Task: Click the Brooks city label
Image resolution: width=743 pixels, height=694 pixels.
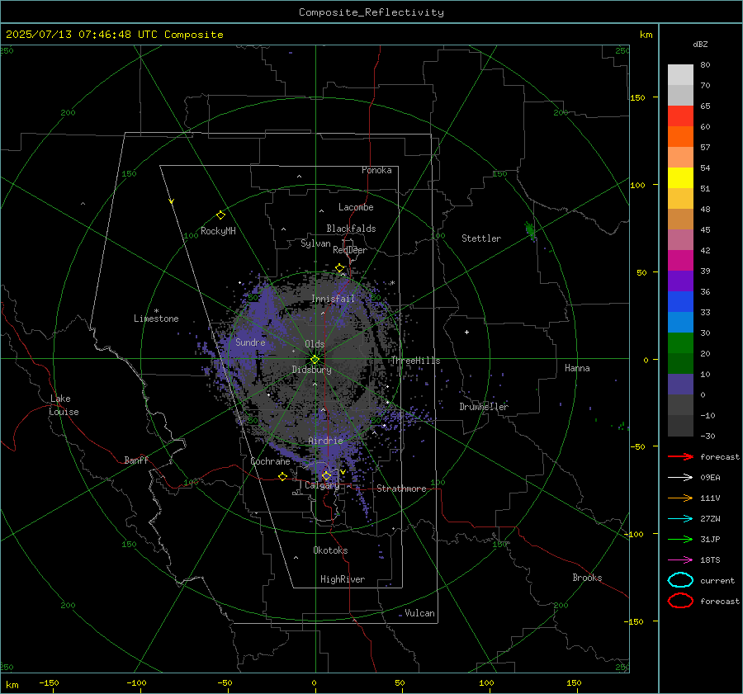Action: click(x=587, y=578)
